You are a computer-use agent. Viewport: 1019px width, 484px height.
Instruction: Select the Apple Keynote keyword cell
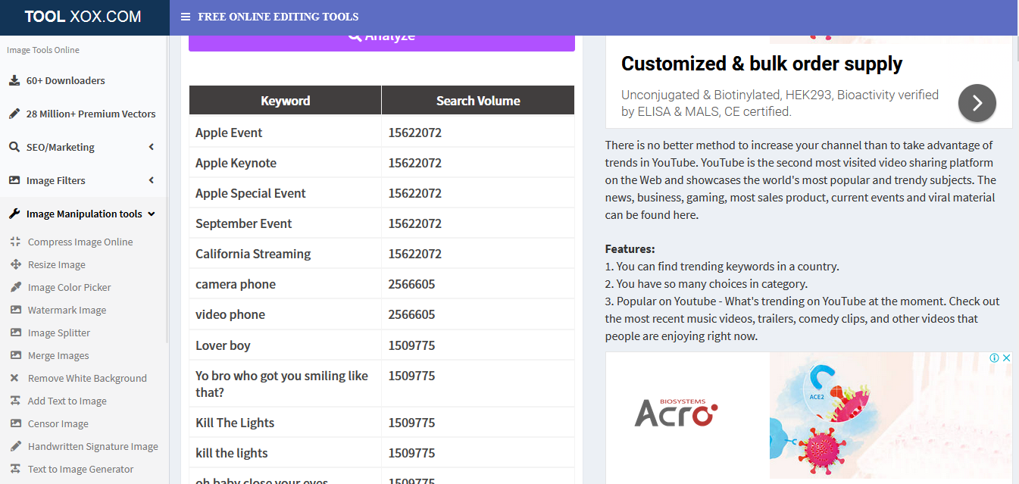[x=236, y=163]
